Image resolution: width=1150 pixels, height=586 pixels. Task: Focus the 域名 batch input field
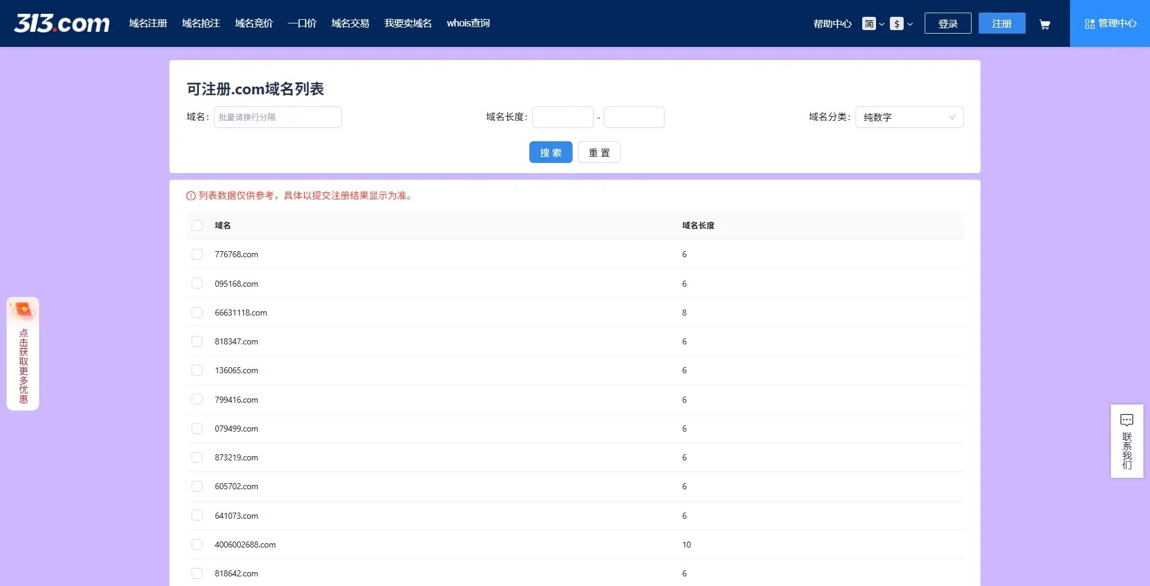point(278,117)
